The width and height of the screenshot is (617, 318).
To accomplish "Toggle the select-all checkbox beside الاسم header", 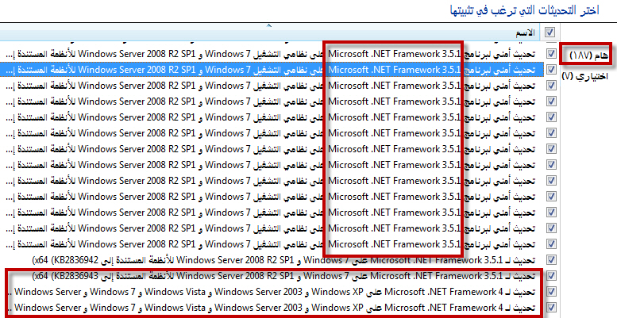I will [550, 33].
